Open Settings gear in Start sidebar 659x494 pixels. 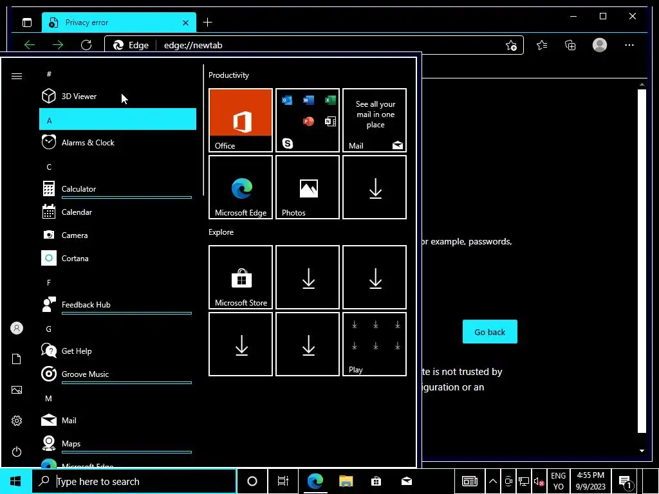pyautogui.click(x=17, y=421)
